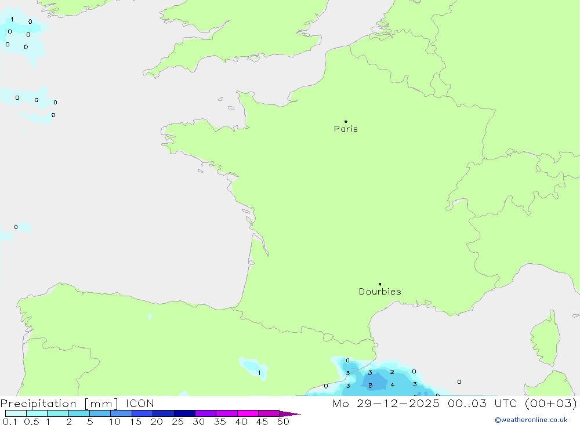The width and height of the screenshot is (580, 425).
Task: Open the weatheronline.co.uk copyright link
Action: [531, 420]
